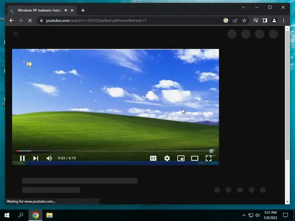Toggle Chrome side panel
The image size is (295, 221).
tap(265, 20)
